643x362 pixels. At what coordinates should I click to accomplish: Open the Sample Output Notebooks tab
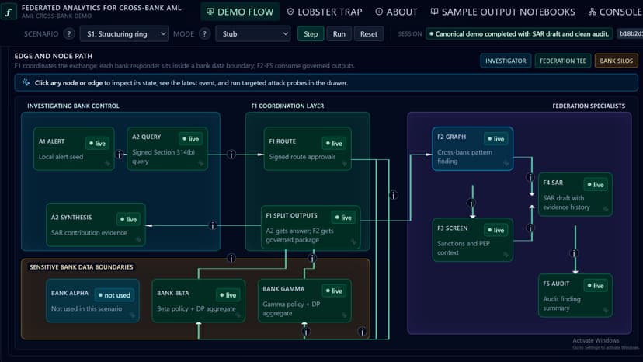click(502, 12)
